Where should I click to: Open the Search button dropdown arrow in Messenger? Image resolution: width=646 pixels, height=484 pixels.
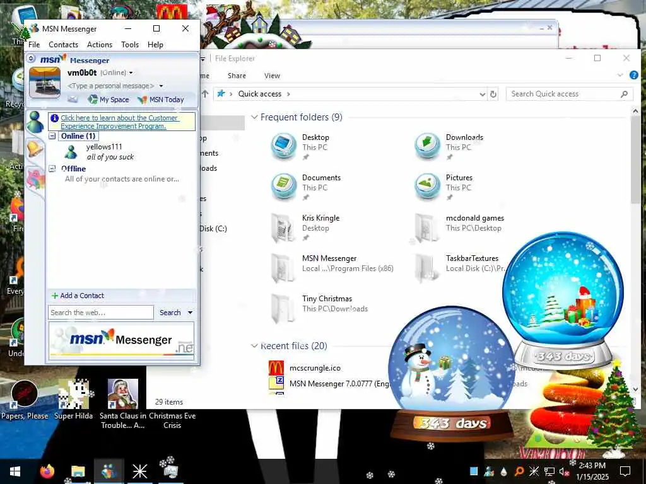coord(190,313)
